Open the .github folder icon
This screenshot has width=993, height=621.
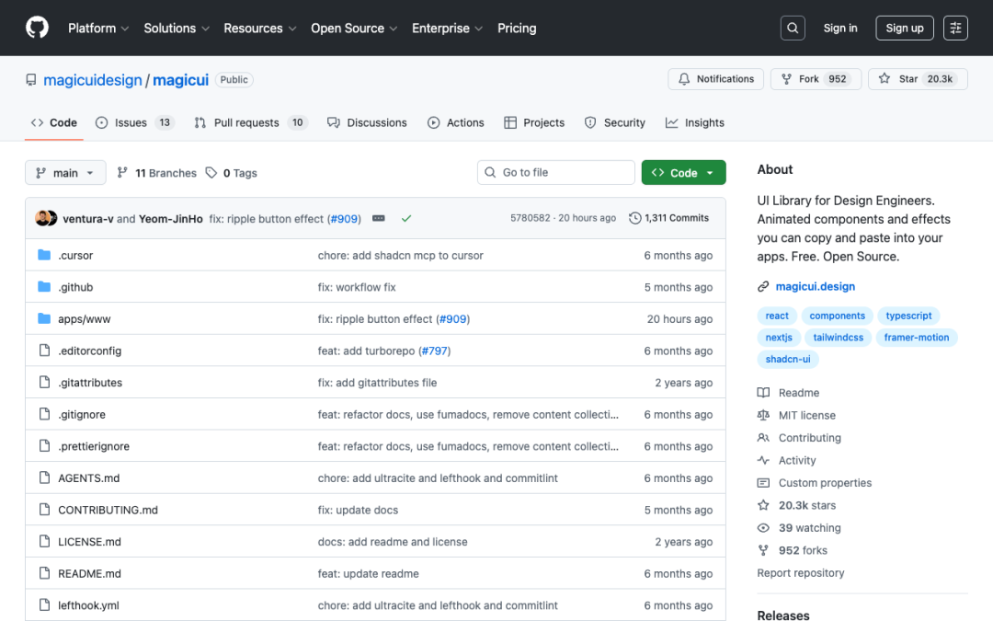click(x=44, y=287)
